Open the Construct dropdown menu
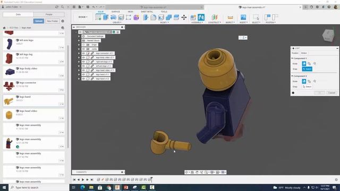Viewport: 340px width, 191px height. (x=215, y=22)
